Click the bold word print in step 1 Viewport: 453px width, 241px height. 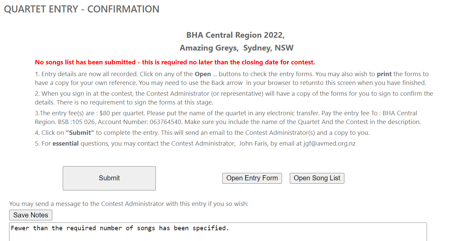click(x=384, y=74)
